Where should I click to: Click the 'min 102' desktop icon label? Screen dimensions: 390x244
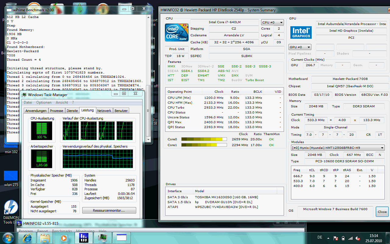point(11,152)
